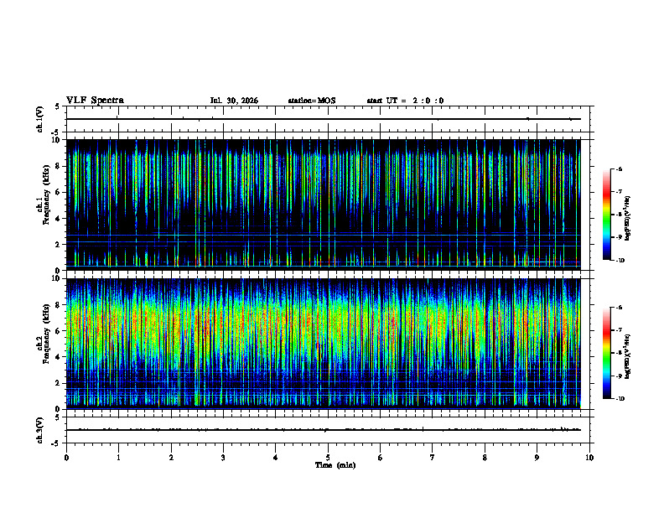Screen dimensions: 664x513
Task: Click the ch.2 "Frequency (kHz)" axis label
Action: [46, 333]
